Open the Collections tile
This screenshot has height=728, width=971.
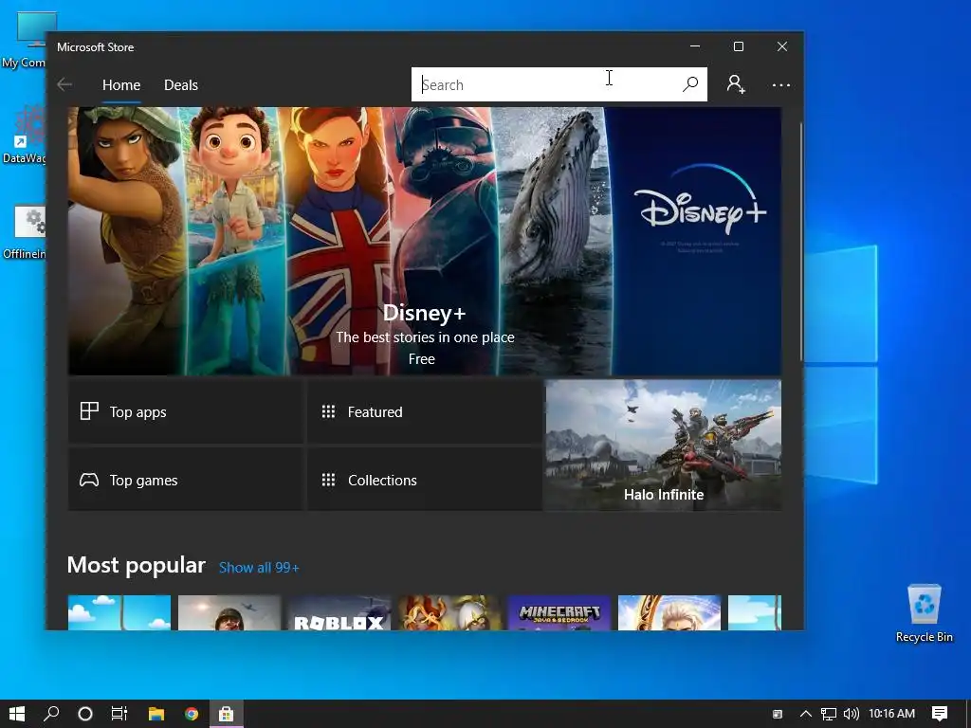pyautogui.click(x=425, y=480)
